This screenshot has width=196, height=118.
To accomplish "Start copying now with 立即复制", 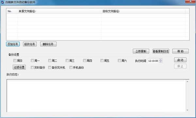I will 141,51.
